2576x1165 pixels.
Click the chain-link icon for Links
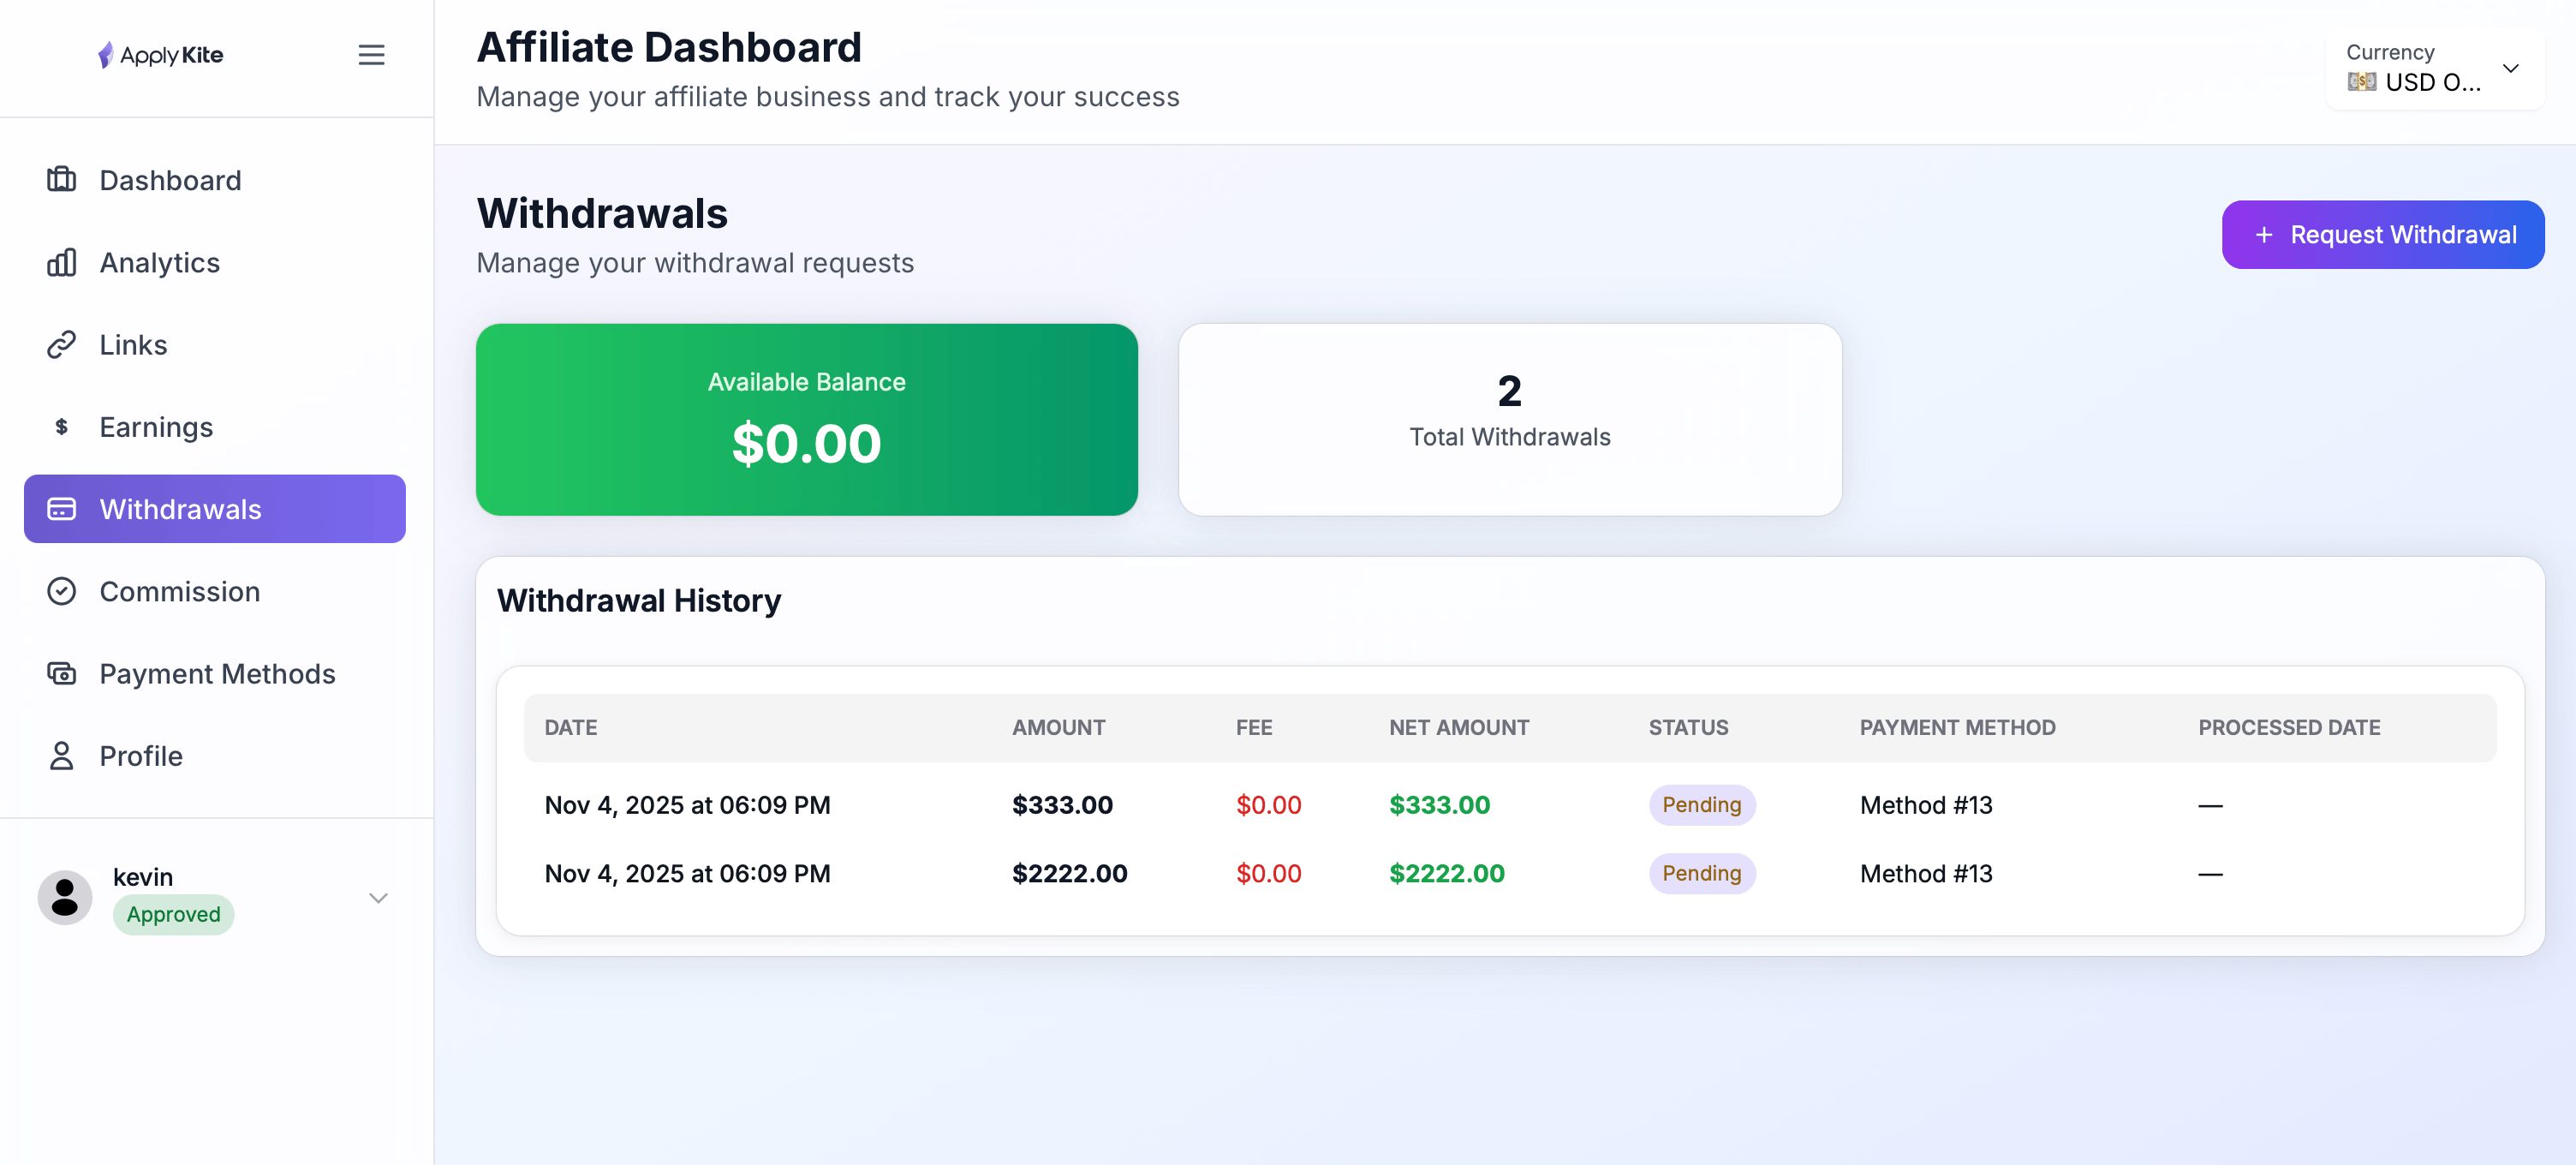(61, 344)
